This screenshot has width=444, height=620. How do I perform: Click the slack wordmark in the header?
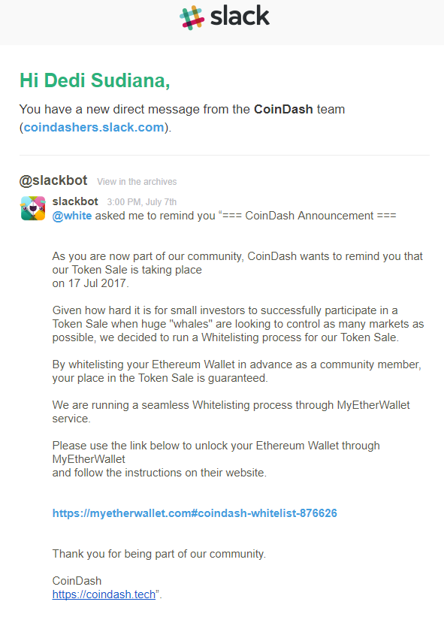240,17
